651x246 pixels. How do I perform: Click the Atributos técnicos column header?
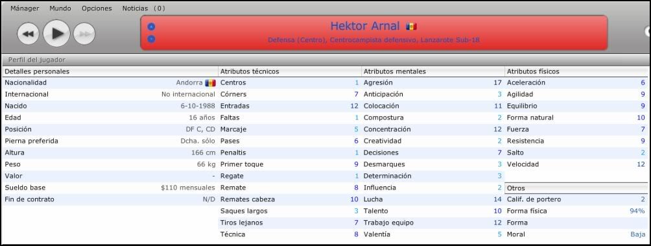click(250, 71)
